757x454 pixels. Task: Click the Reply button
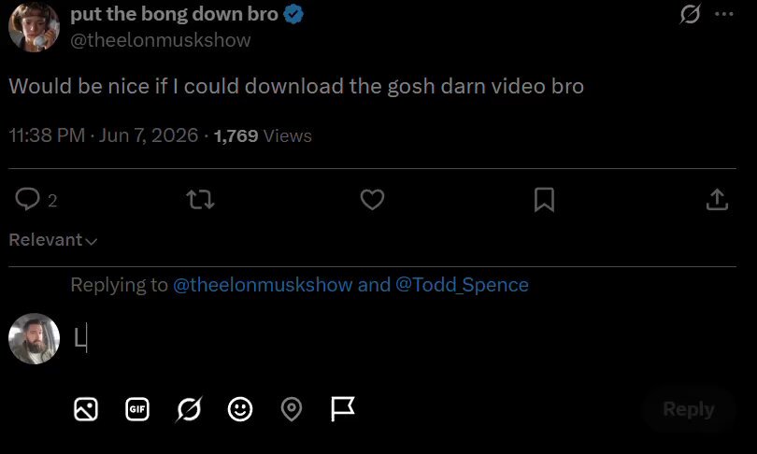click(689, 409)
